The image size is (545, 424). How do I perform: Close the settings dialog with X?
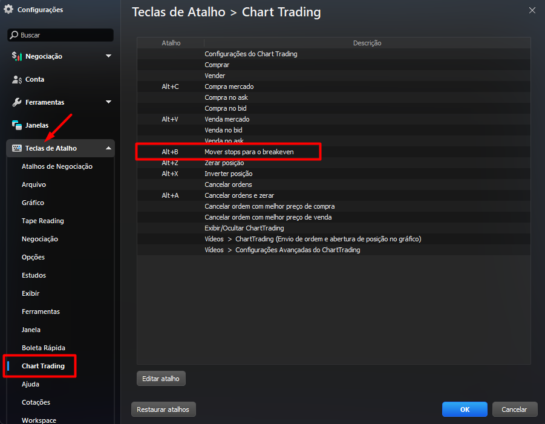532,10
